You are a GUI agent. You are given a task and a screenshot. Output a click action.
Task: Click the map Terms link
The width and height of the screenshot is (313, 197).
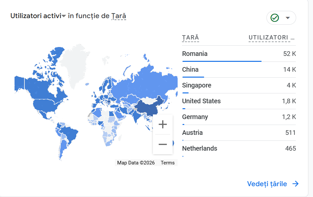pyautogui.click(x=168, y=163)
